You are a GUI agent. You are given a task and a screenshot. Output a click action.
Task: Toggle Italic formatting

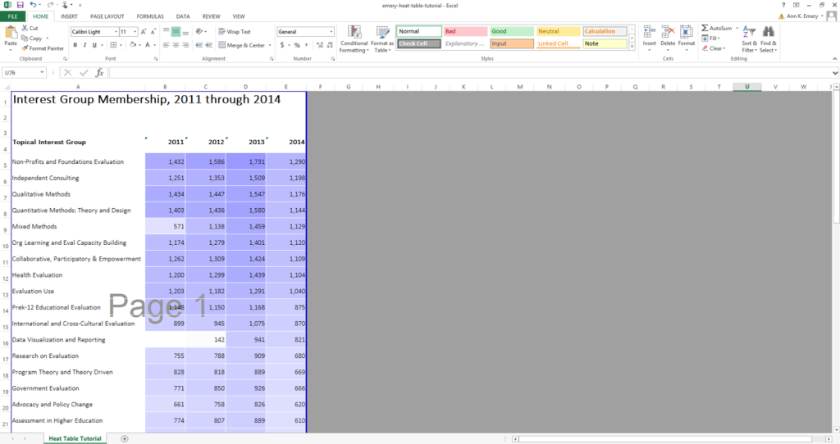[84, 45]
